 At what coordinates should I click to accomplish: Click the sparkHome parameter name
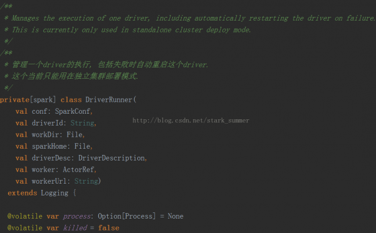[50, 146]
